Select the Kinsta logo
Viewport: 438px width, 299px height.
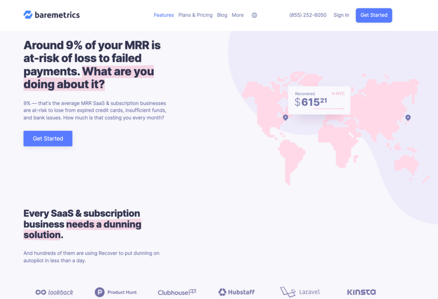point(361,292)
